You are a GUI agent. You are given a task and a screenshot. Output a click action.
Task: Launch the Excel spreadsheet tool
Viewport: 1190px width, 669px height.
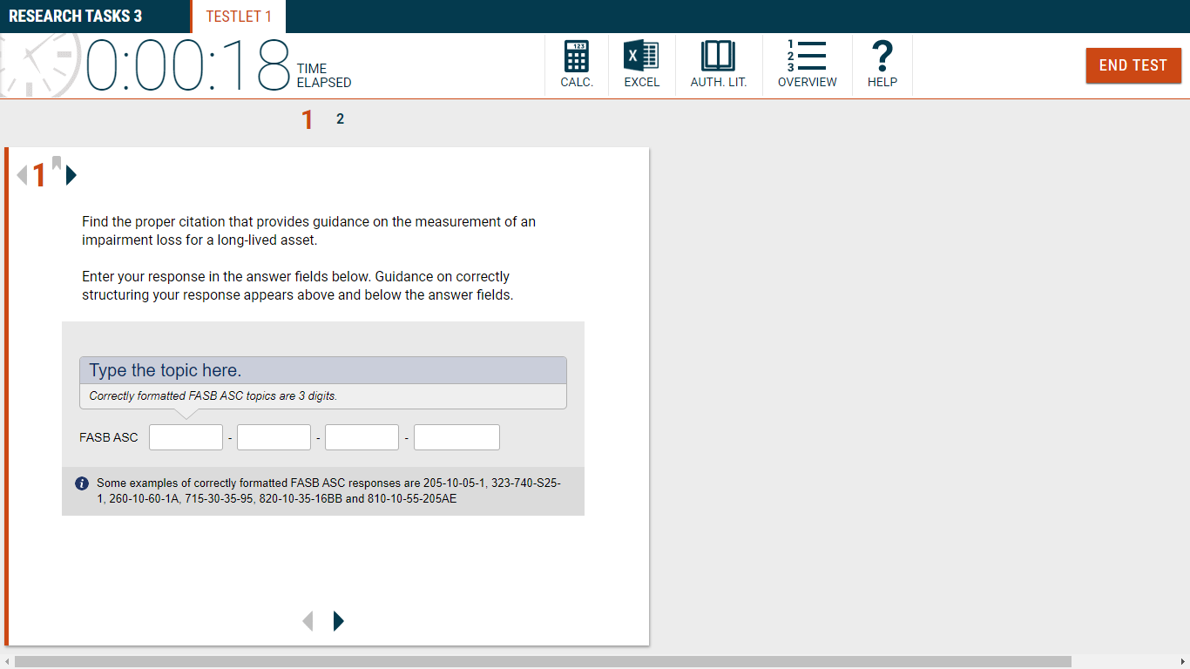click(642, 64)
